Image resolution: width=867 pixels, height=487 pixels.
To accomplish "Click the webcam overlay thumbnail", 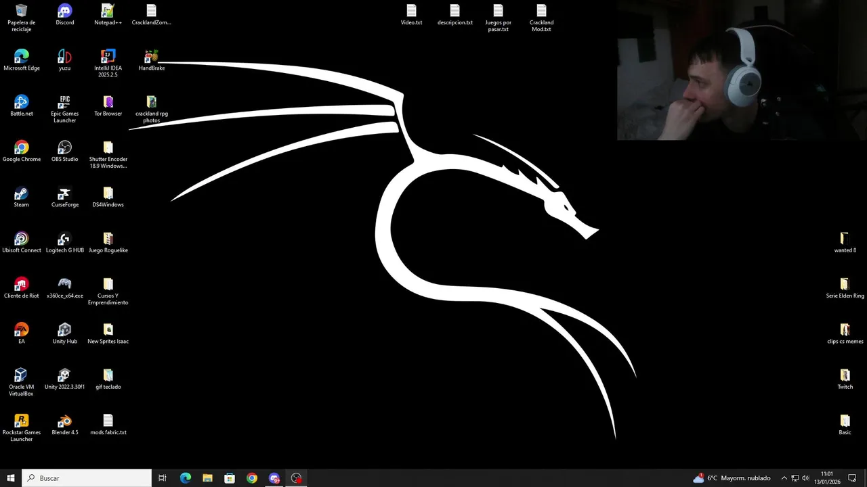I will (742, 70).
